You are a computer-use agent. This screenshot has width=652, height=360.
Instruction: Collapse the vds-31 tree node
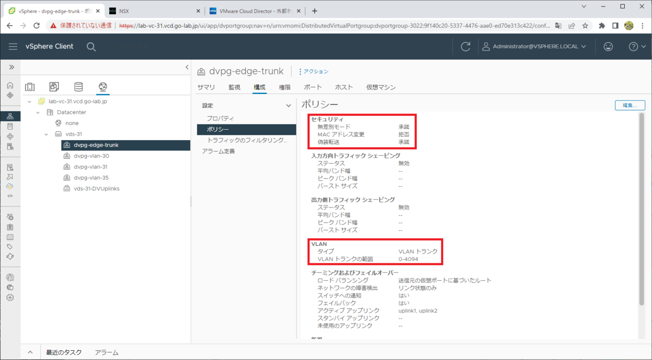[x=47, y=134]
